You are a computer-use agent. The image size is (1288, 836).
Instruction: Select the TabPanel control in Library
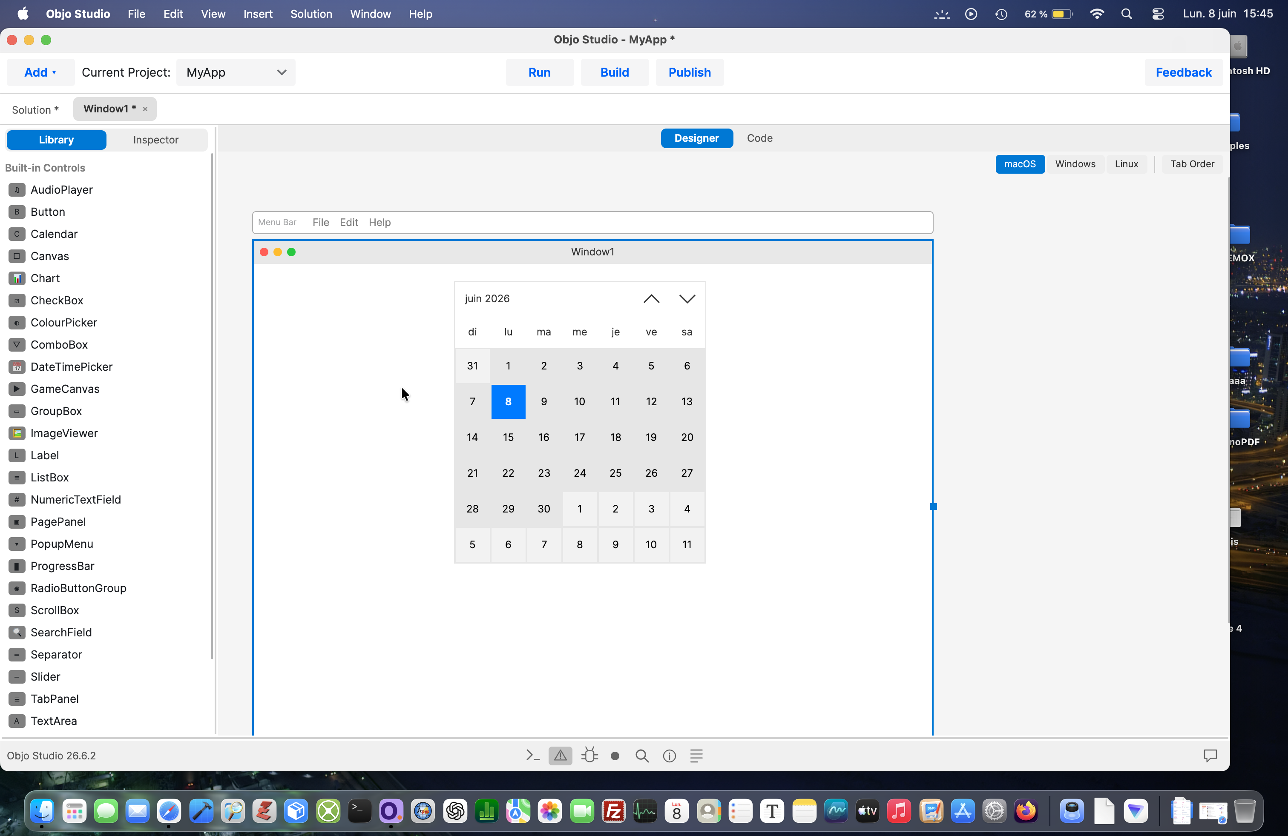coord(55,699)
